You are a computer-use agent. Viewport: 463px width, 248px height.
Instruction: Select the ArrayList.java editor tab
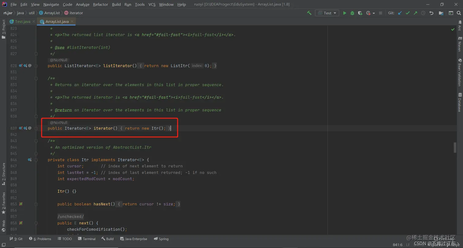[x=57, y=22]
